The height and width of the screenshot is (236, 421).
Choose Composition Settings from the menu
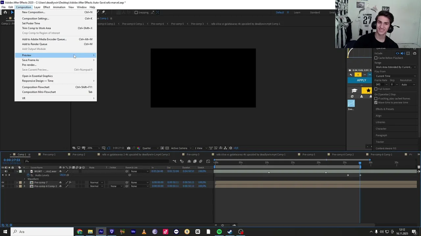pos(56,18)
